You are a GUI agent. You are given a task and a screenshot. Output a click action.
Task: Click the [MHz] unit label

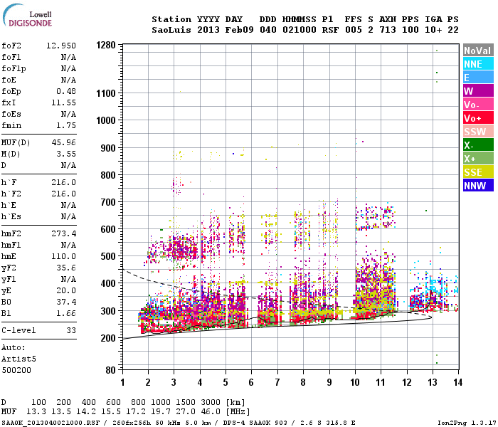[x=238, y=412]
